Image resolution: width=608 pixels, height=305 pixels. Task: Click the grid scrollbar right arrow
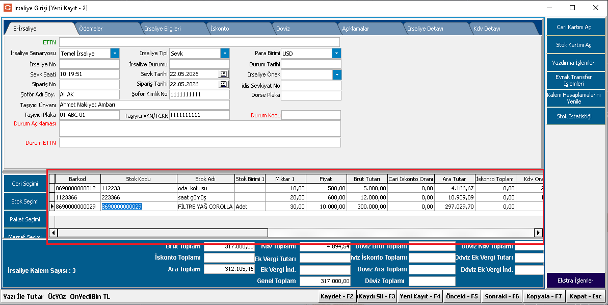(538, 233)
